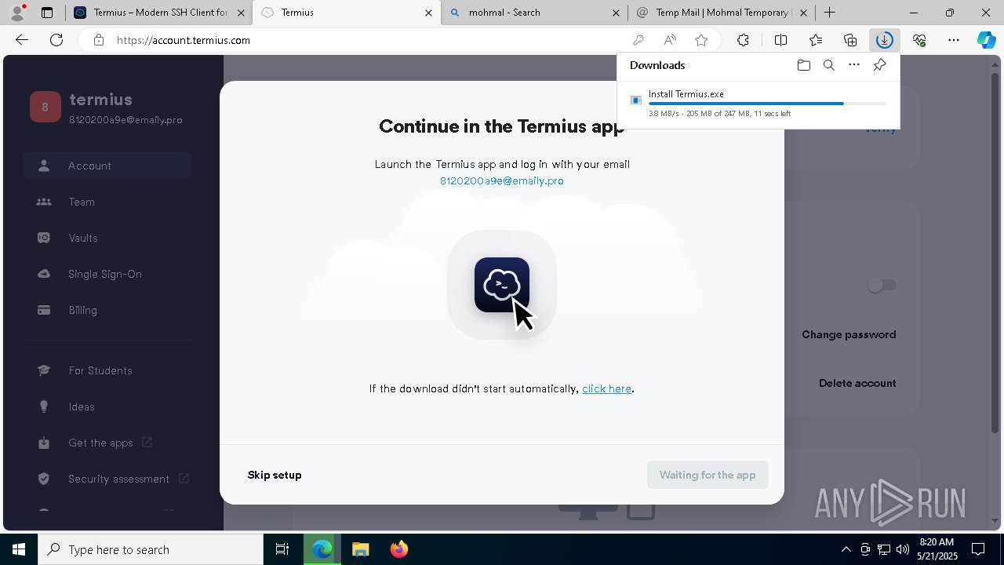Click Change password
The width and height of the screenshot is (1004, 565).
point(849,334)
